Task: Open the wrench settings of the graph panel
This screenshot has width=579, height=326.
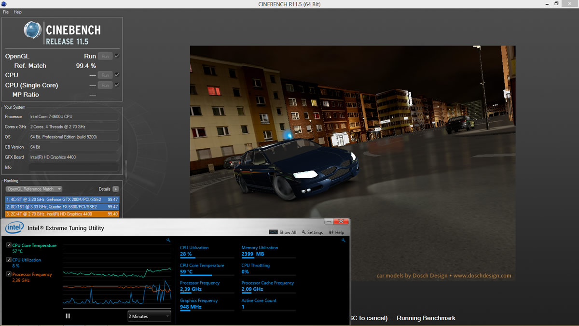Action: coord(168,240)
